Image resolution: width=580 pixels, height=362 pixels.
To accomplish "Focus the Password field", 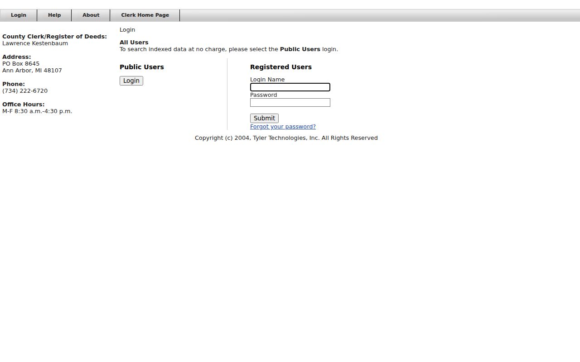I will (290, 102).
